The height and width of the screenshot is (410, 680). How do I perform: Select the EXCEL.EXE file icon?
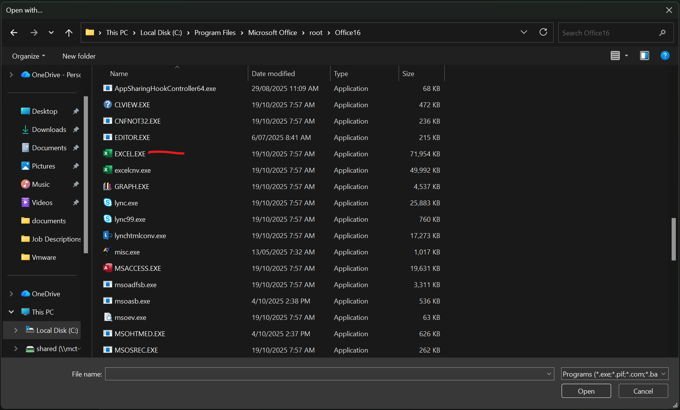(x=108, y=154)
